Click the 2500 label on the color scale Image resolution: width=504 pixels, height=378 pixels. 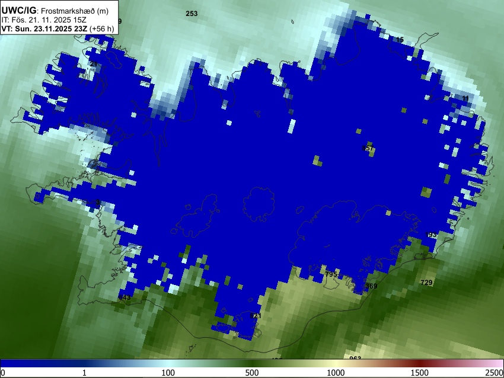pos(495,373)
